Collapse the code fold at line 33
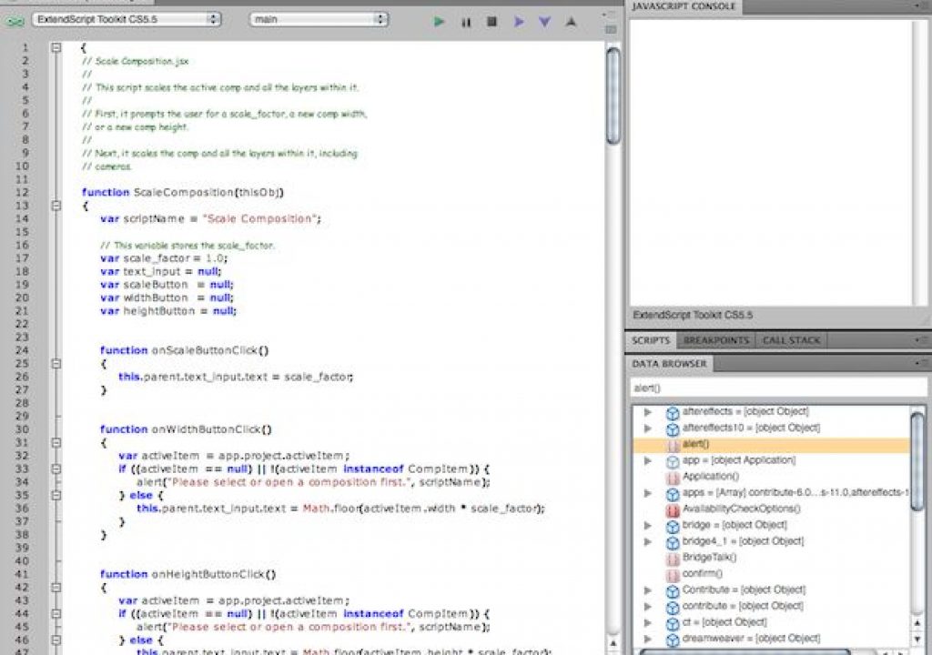This screenshot has width=932, height=655. (x=56, y=469)
